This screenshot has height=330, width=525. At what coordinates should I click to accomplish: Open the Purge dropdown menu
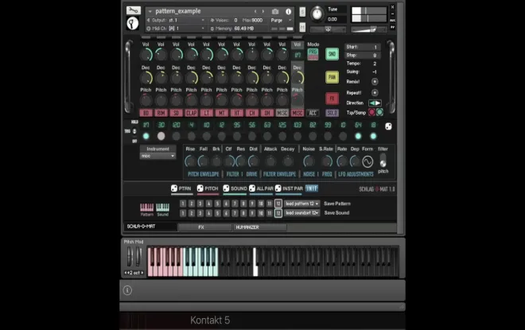coord(281,21)
